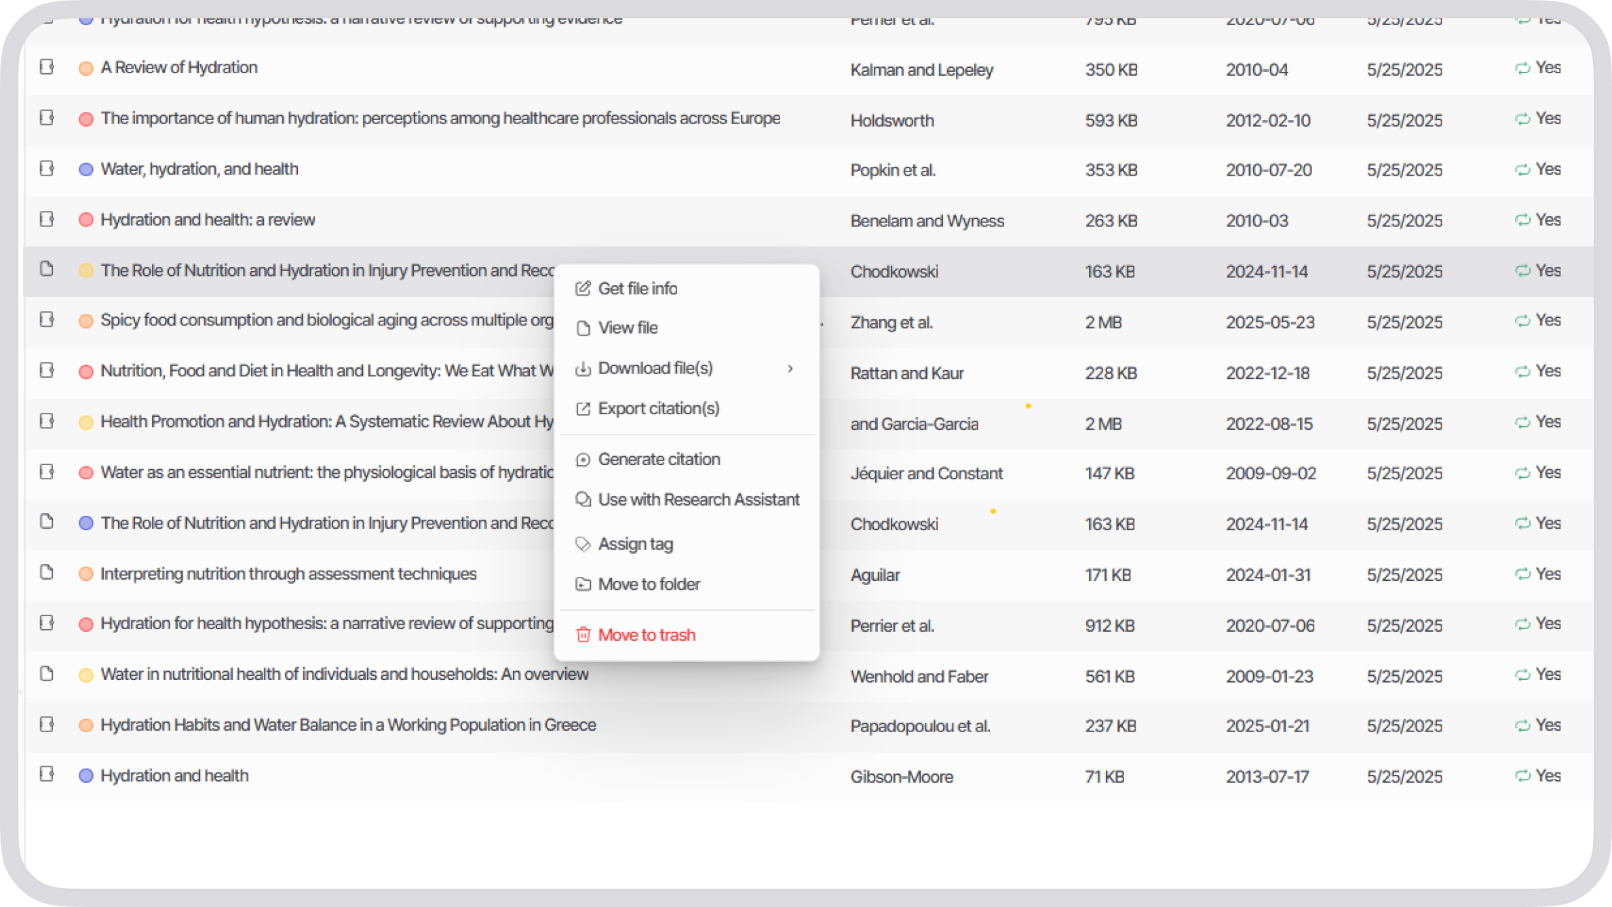The image size is (1612, 907).
Task: Click file icon on Gibson-Moore row
Action: pyautogui.click(x=47, y=774)
